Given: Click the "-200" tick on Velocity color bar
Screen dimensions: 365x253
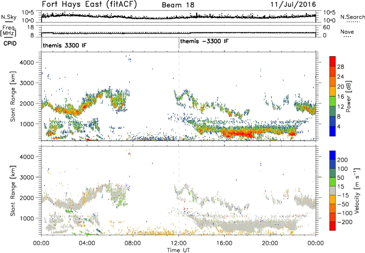Looking at the screenshot, I should [344, 222].
